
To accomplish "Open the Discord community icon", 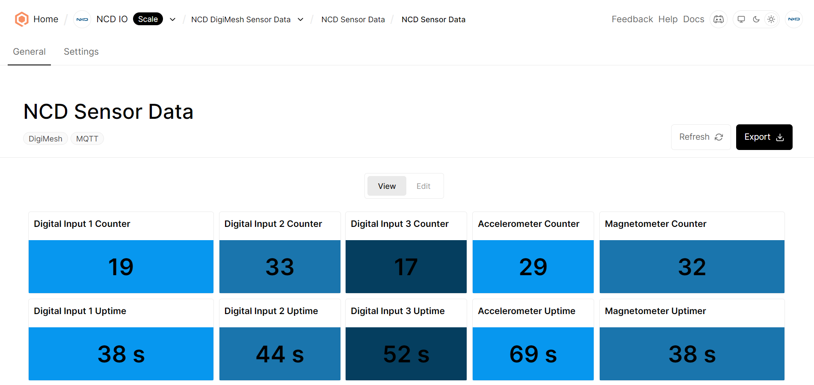I will pyautogui.click(x=719, y=19).
